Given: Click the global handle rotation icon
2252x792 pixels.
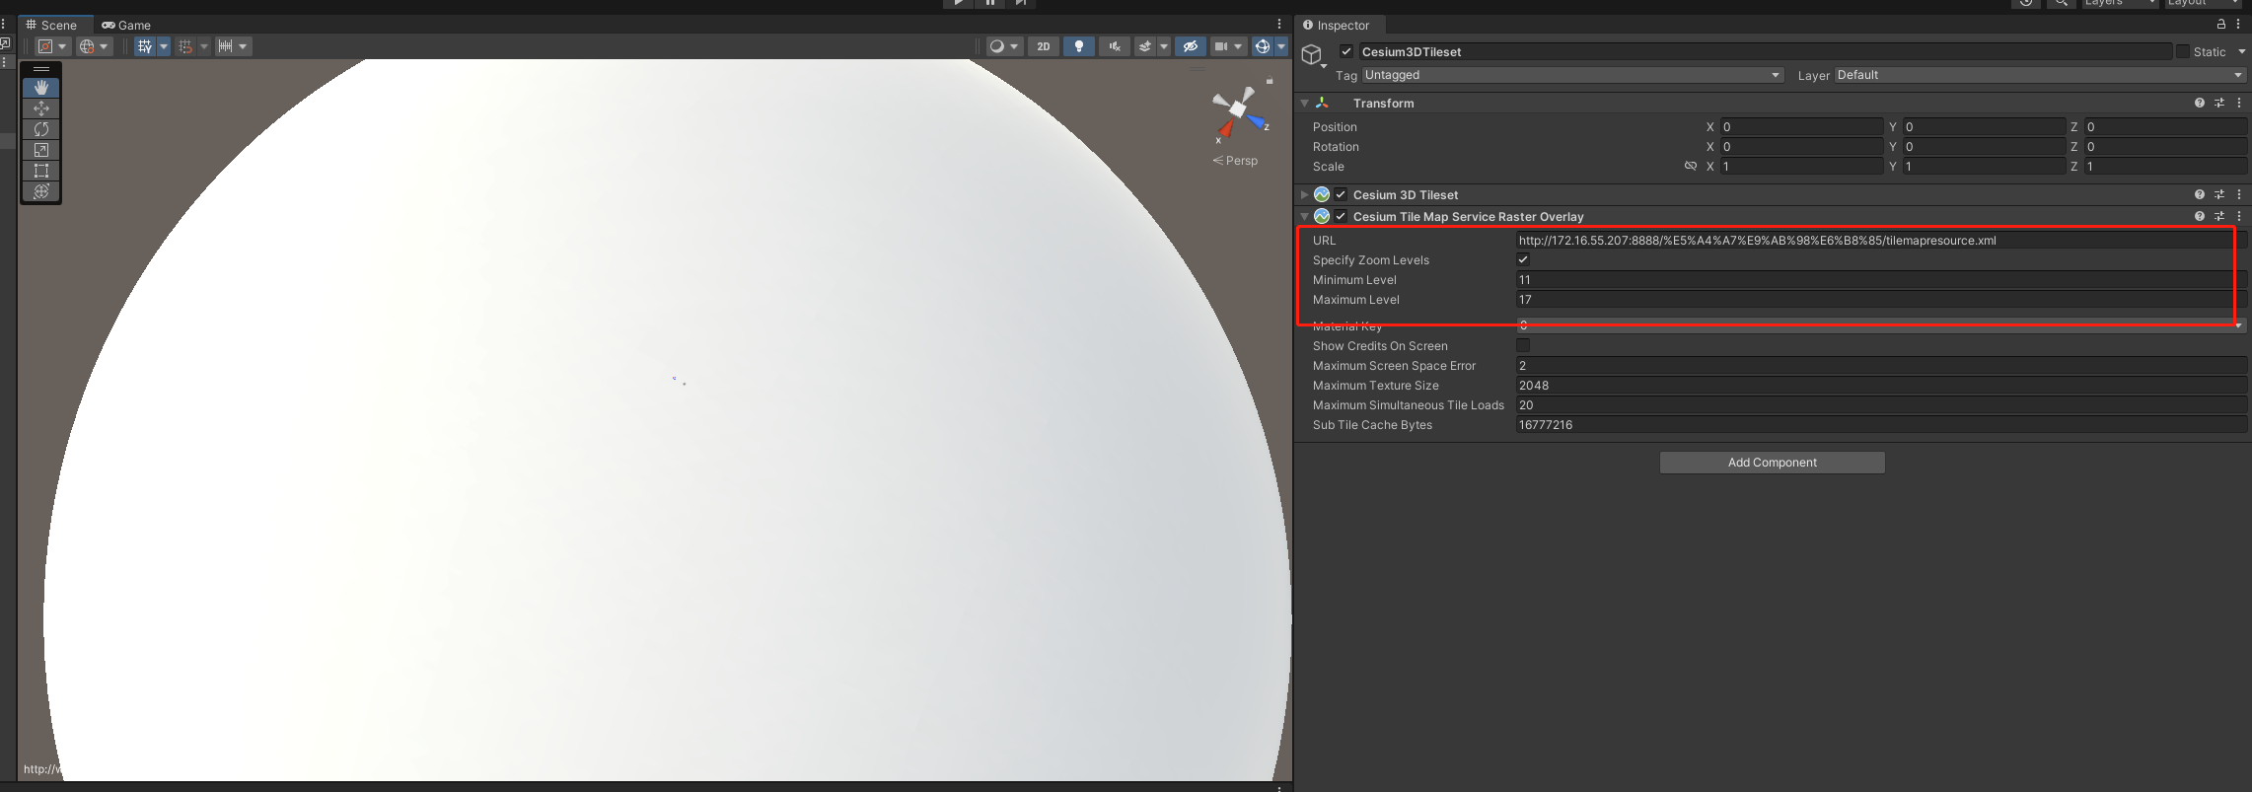Looking at the screenshot, I should (x=87, y=46).
